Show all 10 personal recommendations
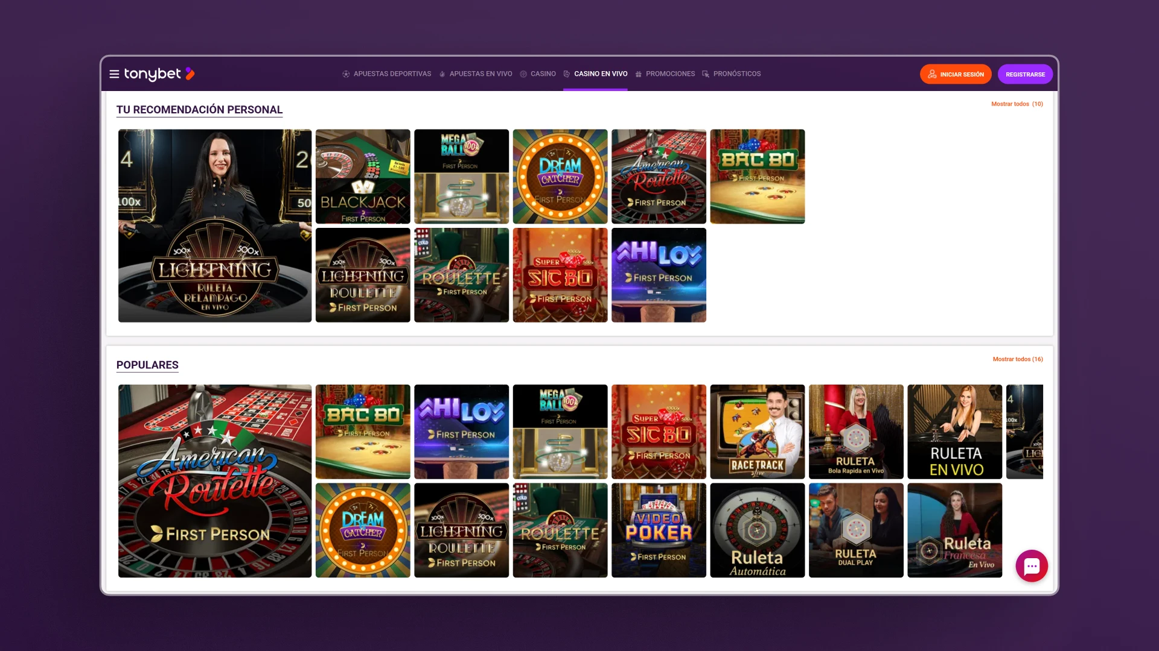The width and height of the screenshot is (1159, 651). 1017,104
